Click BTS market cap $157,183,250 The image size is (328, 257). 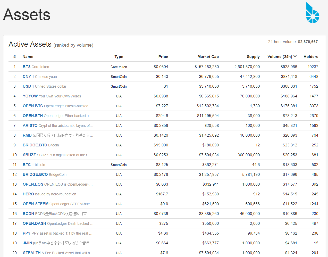(x=207, y=67)
